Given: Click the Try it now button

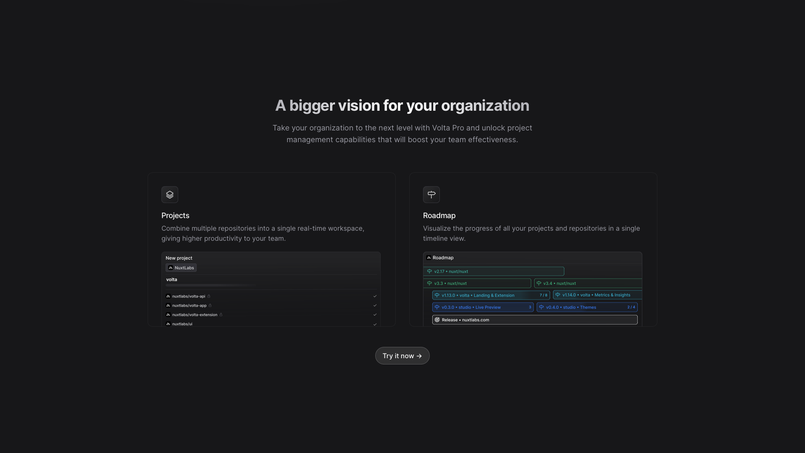Looking at the screenshot, I should [x=402, y=356].
